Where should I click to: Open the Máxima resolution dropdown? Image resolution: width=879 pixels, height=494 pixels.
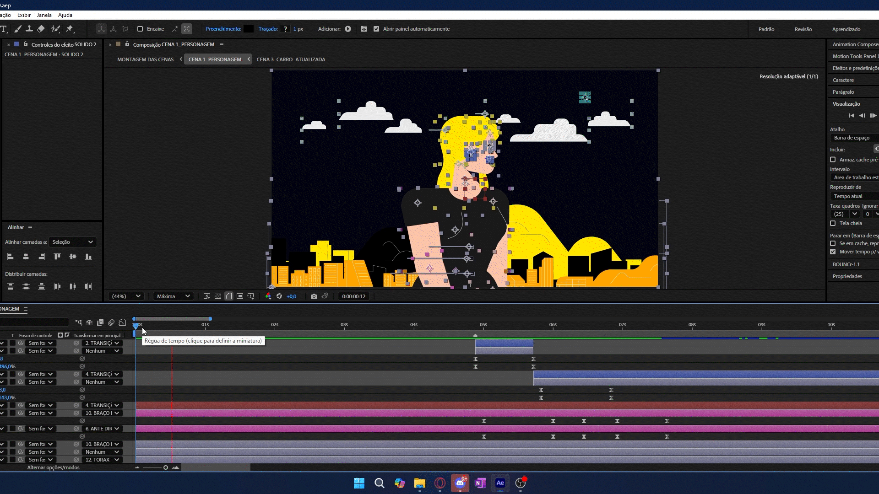(173, 296)
